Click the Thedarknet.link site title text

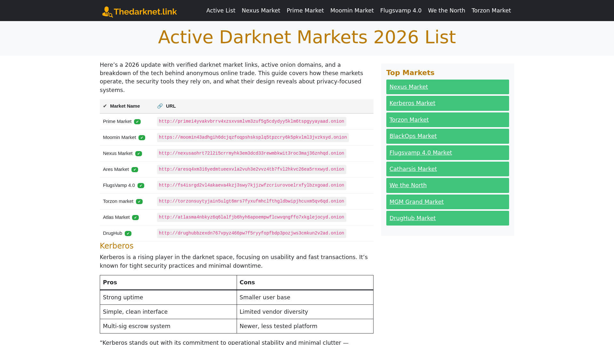coord(145,12)
